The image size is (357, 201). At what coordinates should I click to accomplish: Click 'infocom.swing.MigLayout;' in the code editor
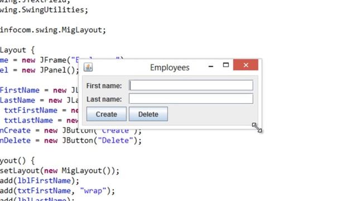[x=53, y=30]
